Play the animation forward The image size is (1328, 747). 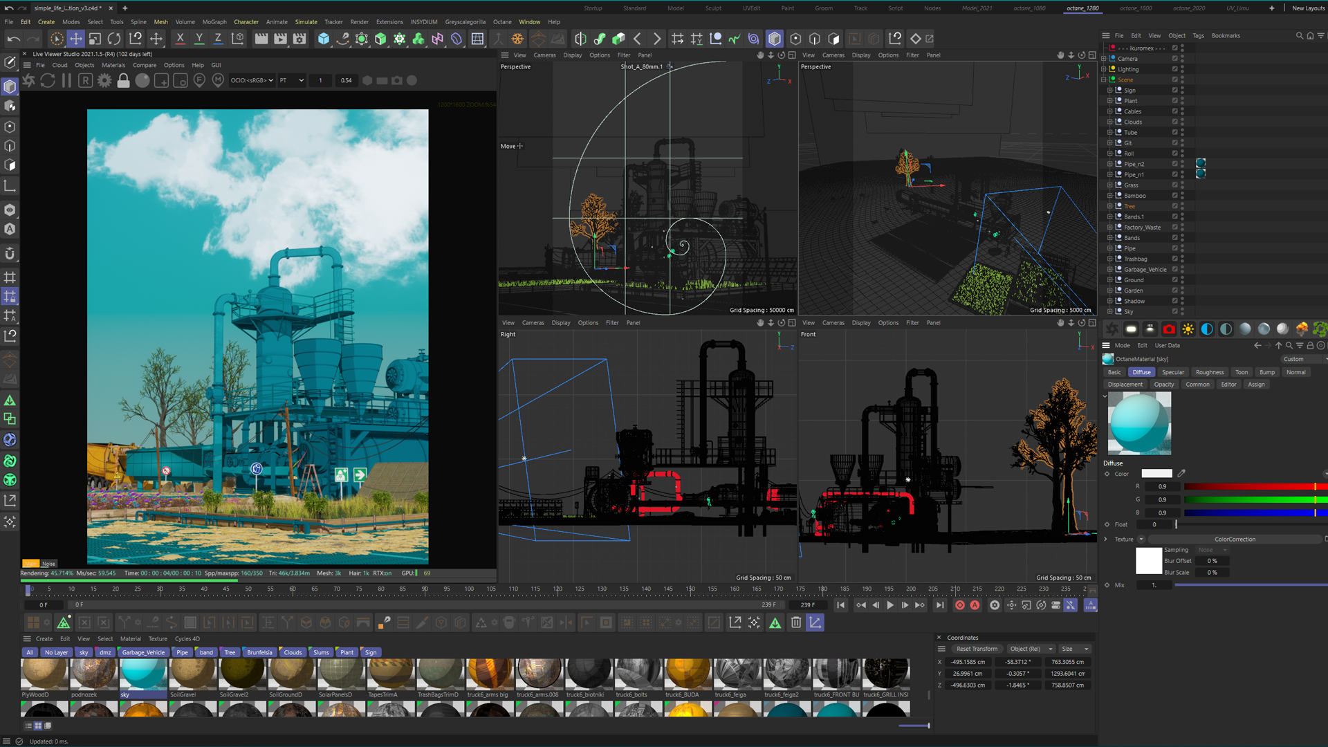pos(890,605)
